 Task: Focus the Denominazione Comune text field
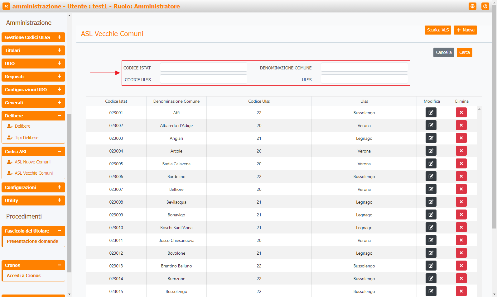point(364,67)
